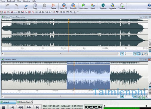This screenshot has height=109, width=151.
Task: Open Options
Action: tap(103, 6)
